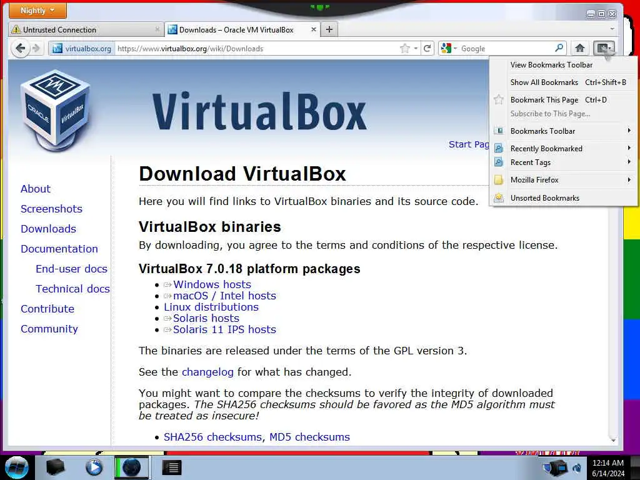
Task: Open the Contribute sidebar link
Action: click(x=47, y=309)
